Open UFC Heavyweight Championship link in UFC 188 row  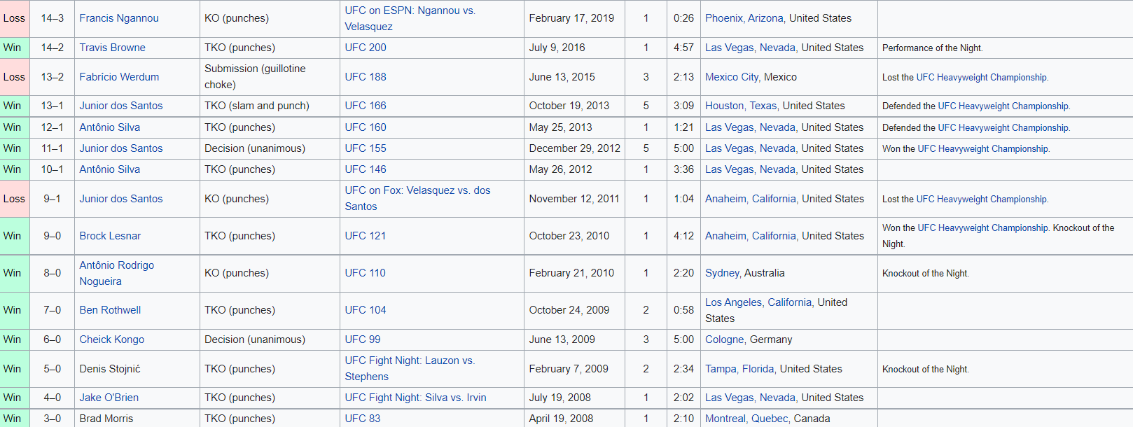pyautogui.click(x=982, y=78)
